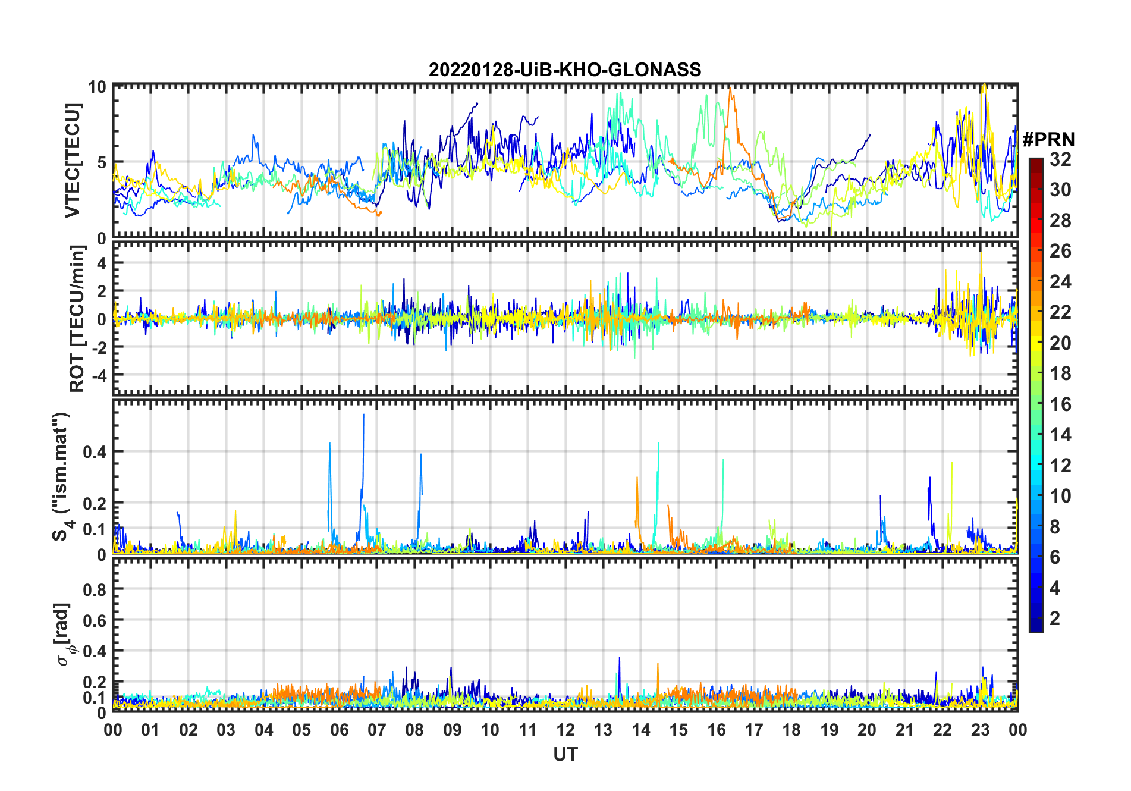The height and width of the screenshot is (791, 1131).
Task: Click sigma-phi axis tick label 0.8
Action: tap(95, 589)
